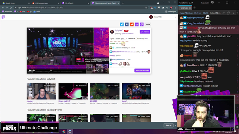This screenshot has width=239, height=134.
Task: Go back in browser history
Action: 3,7
